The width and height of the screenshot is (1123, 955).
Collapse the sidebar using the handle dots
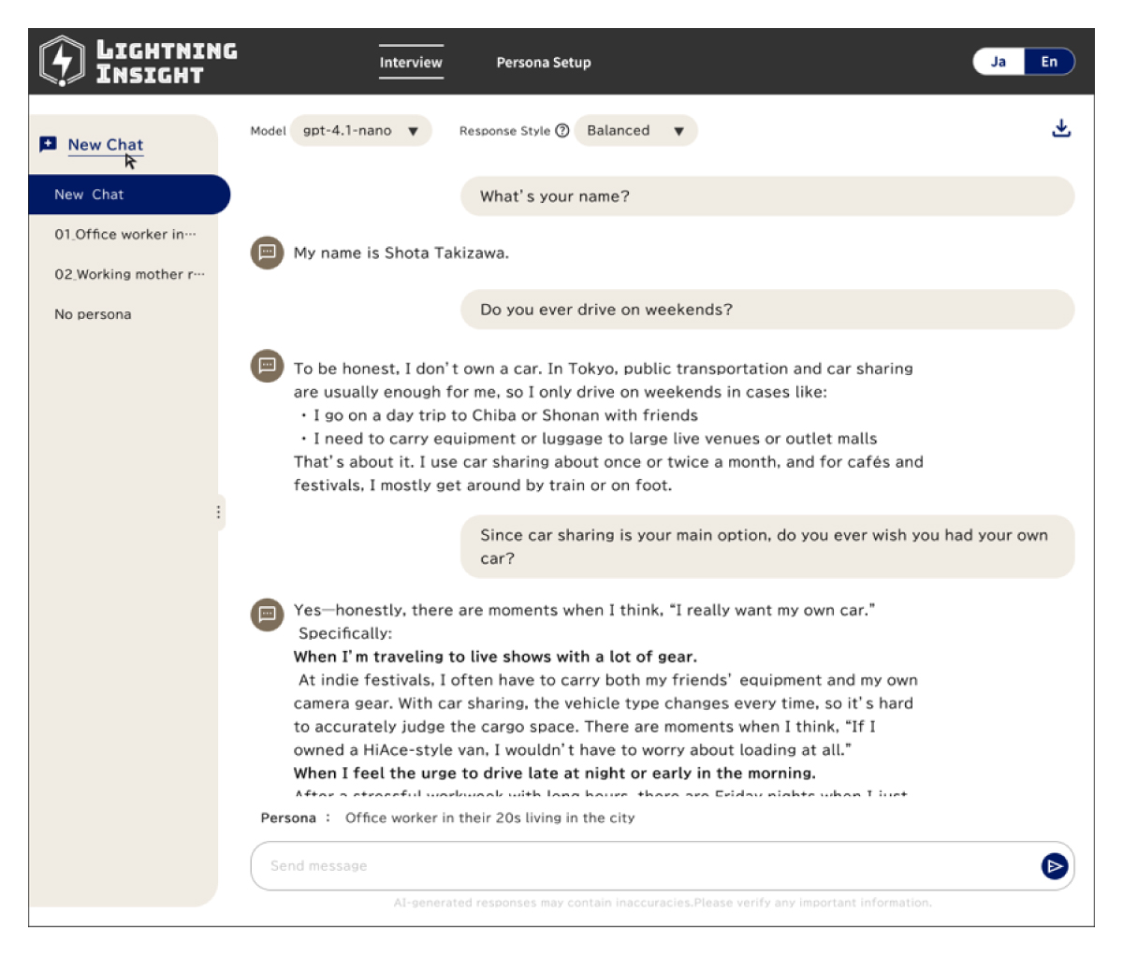point(218,512)
